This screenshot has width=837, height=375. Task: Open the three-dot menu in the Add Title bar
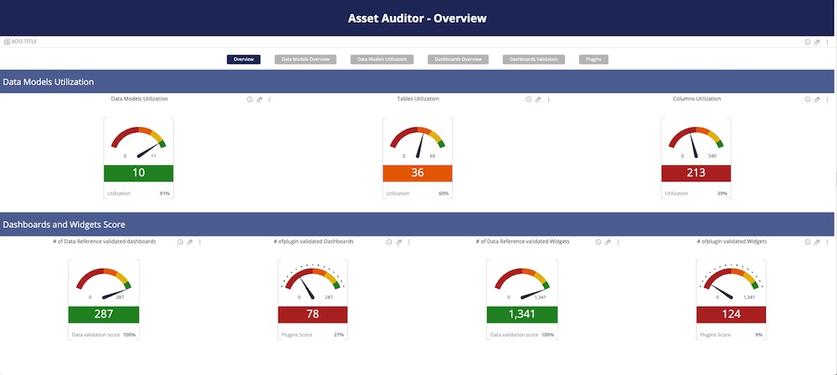point(827,42)
